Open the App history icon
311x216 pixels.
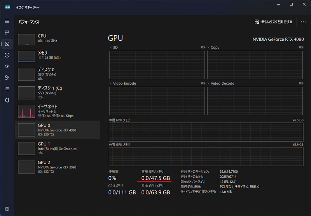coord(7,55)
